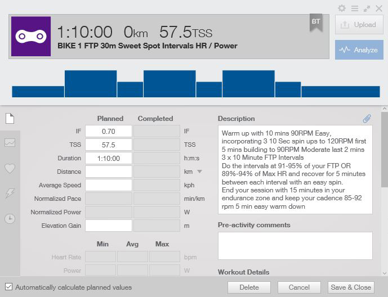The image size is (388, 297).
Task: Open the Analyze view
Action: click(359, 50)
